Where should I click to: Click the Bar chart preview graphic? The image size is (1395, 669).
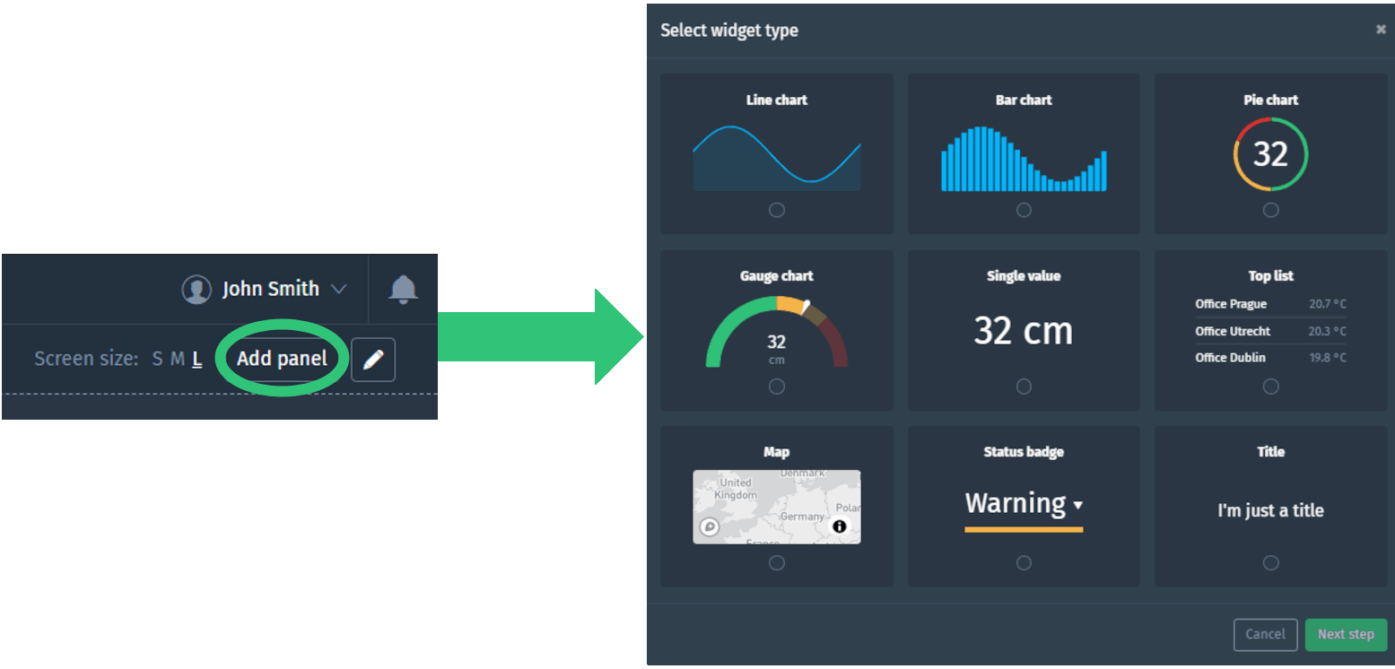click(1024, 159)
